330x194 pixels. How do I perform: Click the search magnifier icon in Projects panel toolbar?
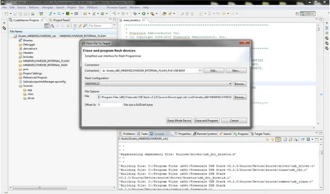[85, 26]
